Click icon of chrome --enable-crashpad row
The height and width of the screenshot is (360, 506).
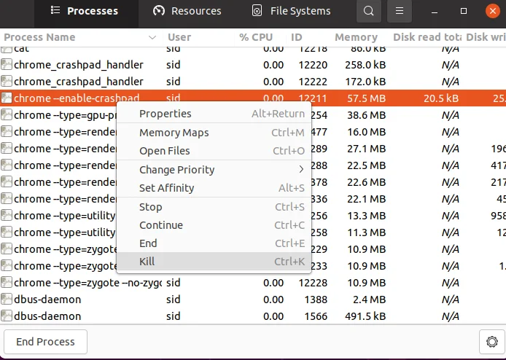[x=7, y=98]
